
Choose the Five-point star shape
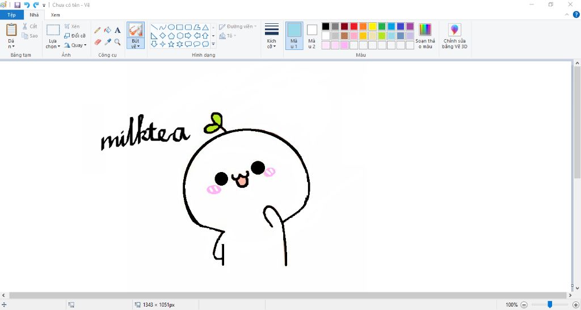[171, 44]
